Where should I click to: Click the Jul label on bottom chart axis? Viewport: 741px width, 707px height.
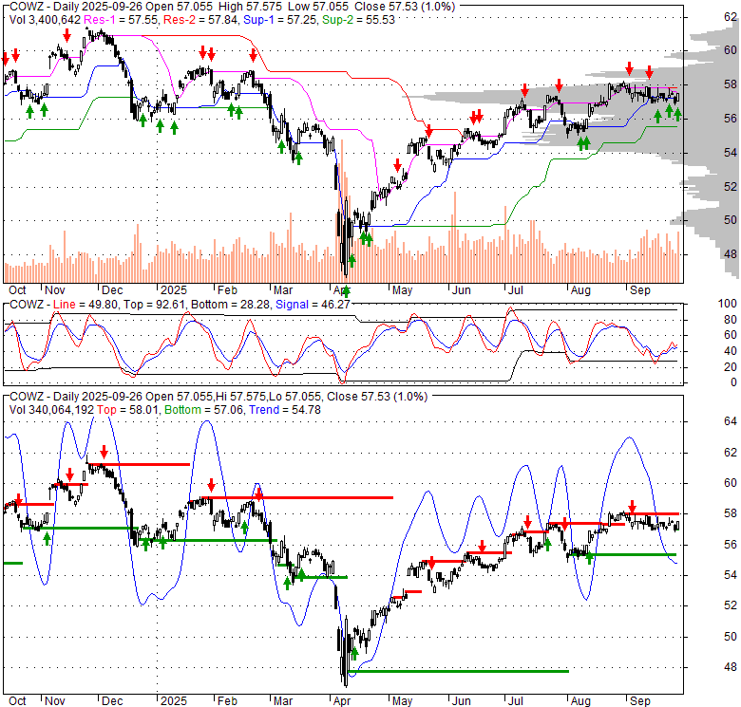[516, 701]
